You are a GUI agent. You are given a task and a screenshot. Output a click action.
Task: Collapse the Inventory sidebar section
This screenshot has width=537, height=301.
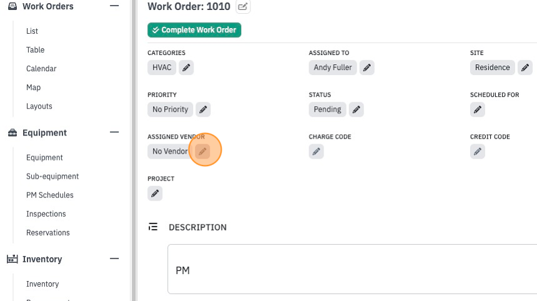pos(114,259)
